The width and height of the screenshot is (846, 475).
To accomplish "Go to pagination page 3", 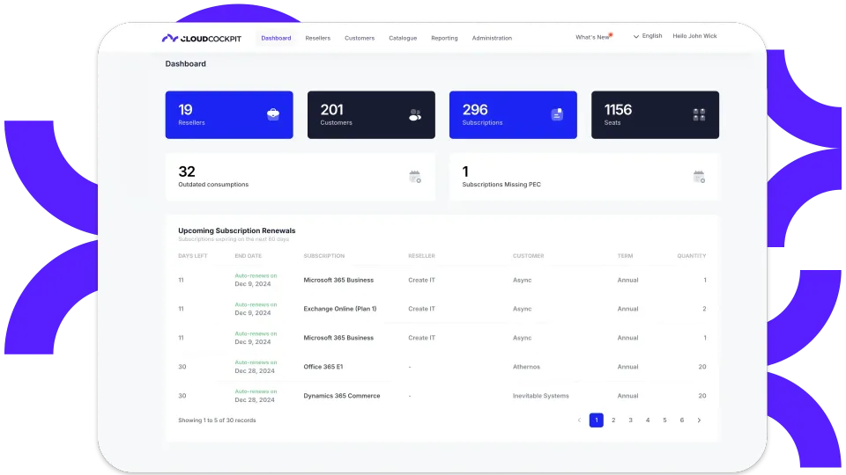I will tap(630, 420).
